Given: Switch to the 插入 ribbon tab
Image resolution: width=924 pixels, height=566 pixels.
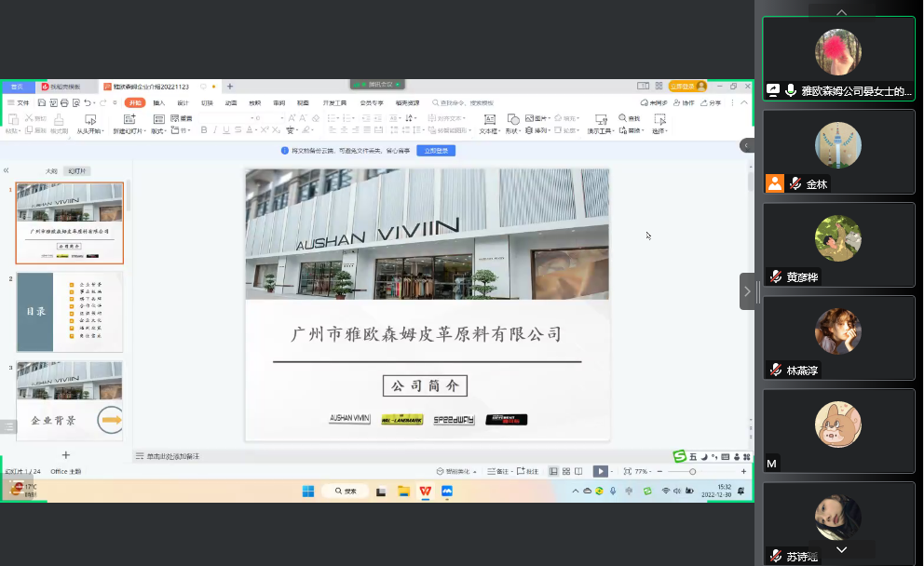Looking at the screenshot, I should (x=159, y=101).
